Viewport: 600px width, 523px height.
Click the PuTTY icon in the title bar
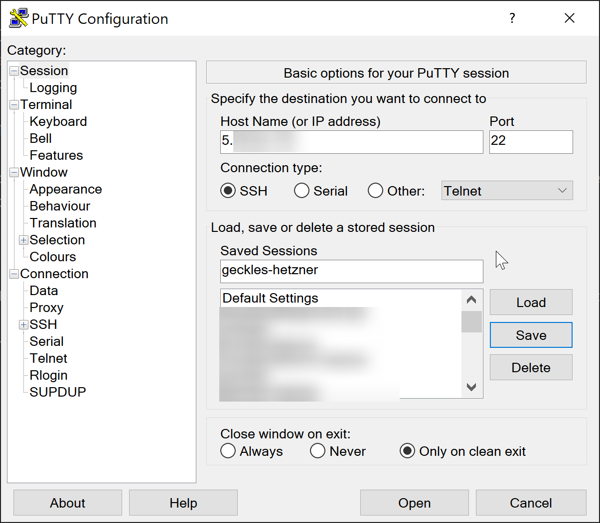19,18
